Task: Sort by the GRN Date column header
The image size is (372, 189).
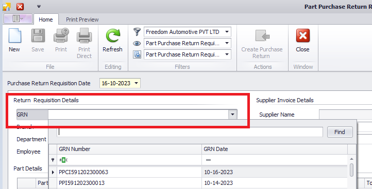Action: pos(275,149)
